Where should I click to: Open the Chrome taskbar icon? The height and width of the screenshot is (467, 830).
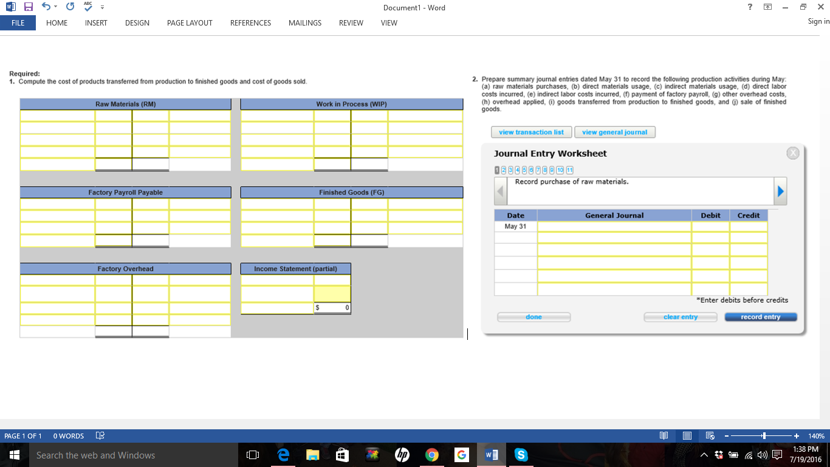pos(431,455)
